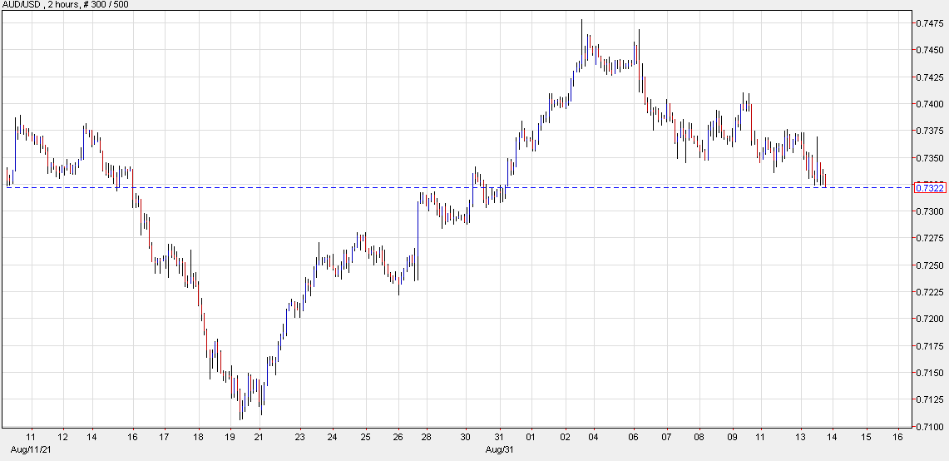The height and width of the screenshot is (461, 949).
Task: Click the 0.7450 price axis label
Action: pyautogui.click(x=930, y=50)
